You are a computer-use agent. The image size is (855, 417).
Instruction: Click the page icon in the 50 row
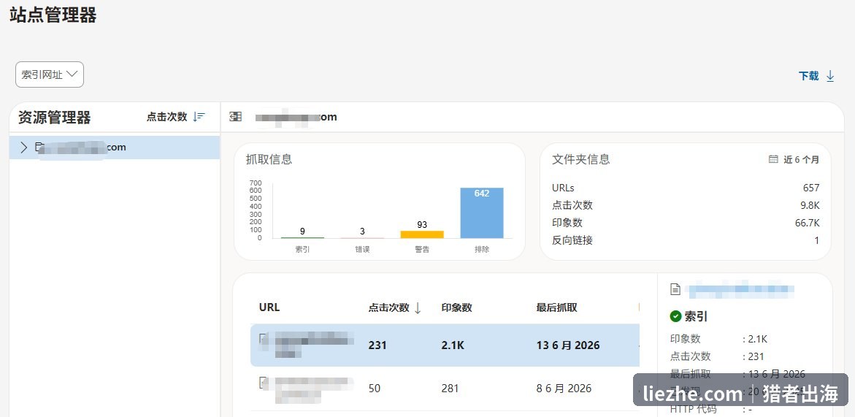[x=264, y=382]
